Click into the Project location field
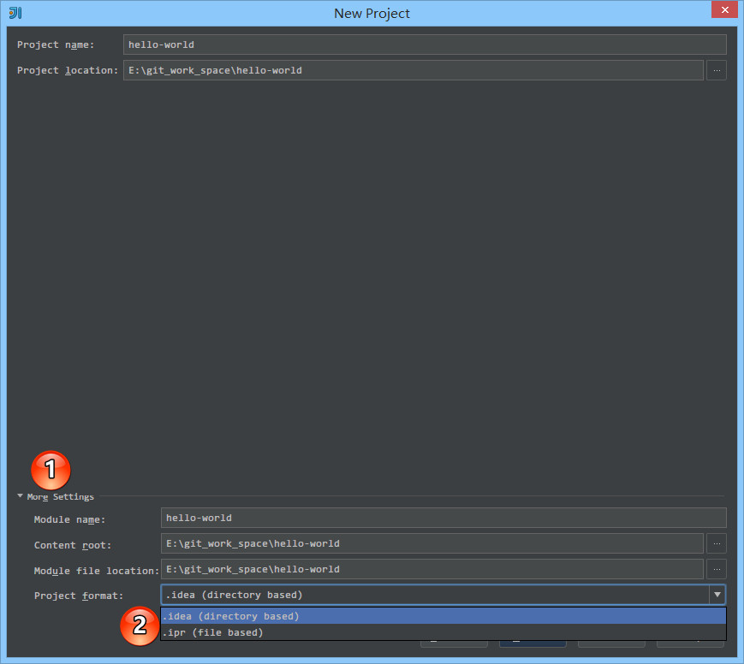The image size is (744, 664). [x=413, y=70]
